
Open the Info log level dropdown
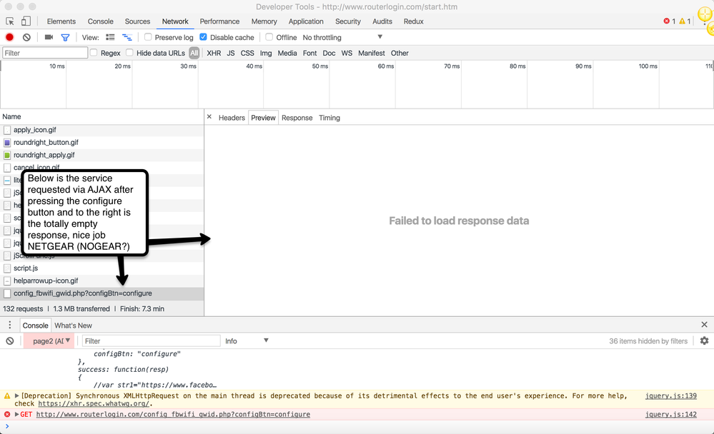point(247,341)
